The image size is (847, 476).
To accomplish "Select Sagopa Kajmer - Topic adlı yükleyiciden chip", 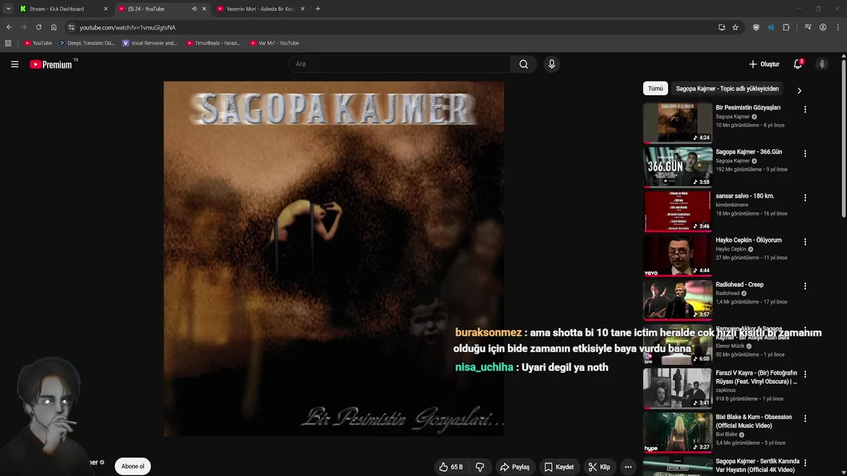I will coord(727,89).
